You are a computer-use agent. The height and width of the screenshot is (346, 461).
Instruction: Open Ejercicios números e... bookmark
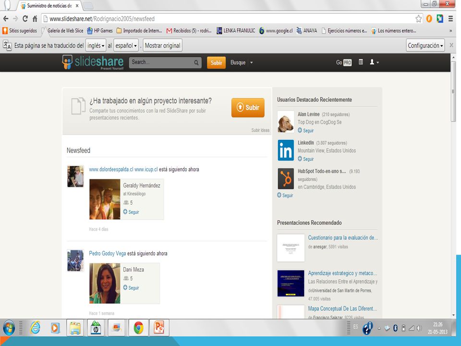pyautogui.click(x=344, y=31)
